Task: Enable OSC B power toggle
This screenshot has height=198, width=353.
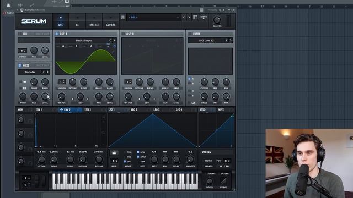Action: coord(123,34)
